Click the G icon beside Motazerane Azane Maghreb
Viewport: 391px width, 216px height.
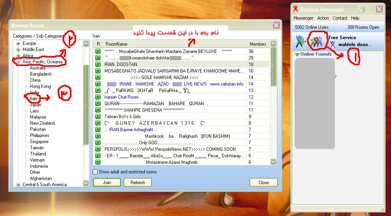pyautogui.click(x=98, y=162)
